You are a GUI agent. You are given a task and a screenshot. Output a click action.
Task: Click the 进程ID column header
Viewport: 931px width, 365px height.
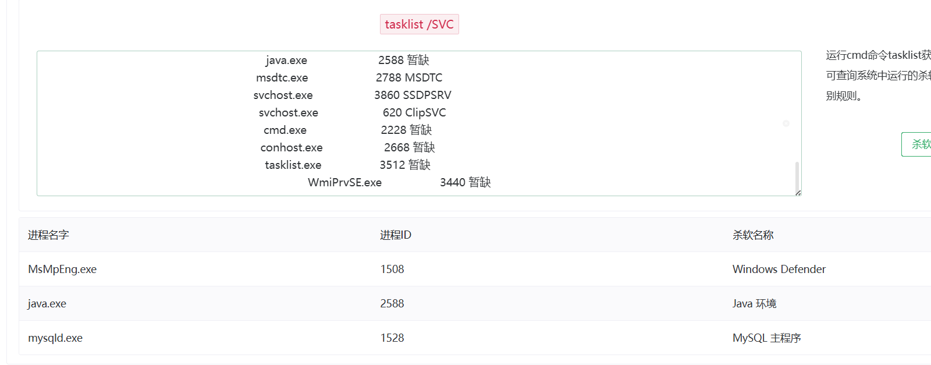click(396, 235)
